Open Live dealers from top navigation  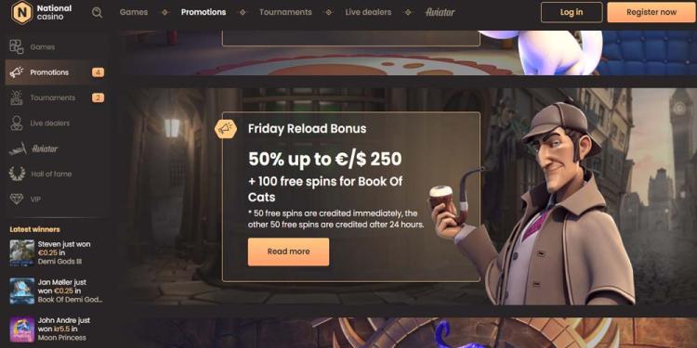click(368, 12)
